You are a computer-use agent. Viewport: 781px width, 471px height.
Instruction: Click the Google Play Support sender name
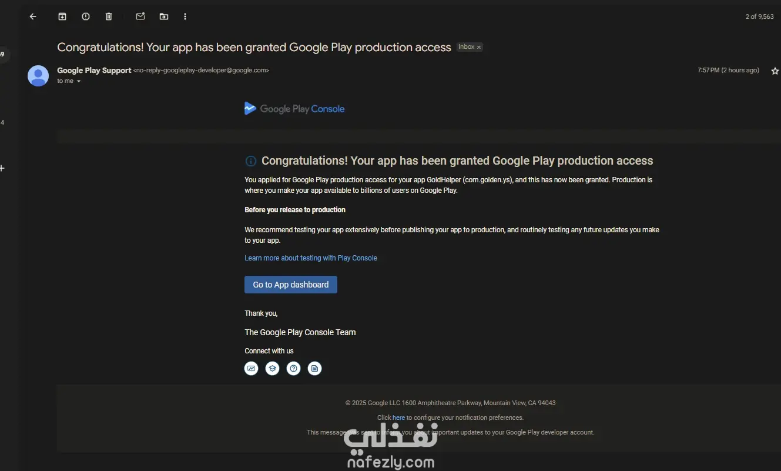click(x=94, y=71)
